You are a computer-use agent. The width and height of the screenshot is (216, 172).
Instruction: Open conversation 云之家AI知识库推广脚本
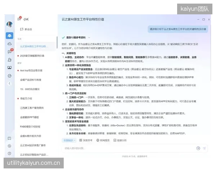click(33, 145)
